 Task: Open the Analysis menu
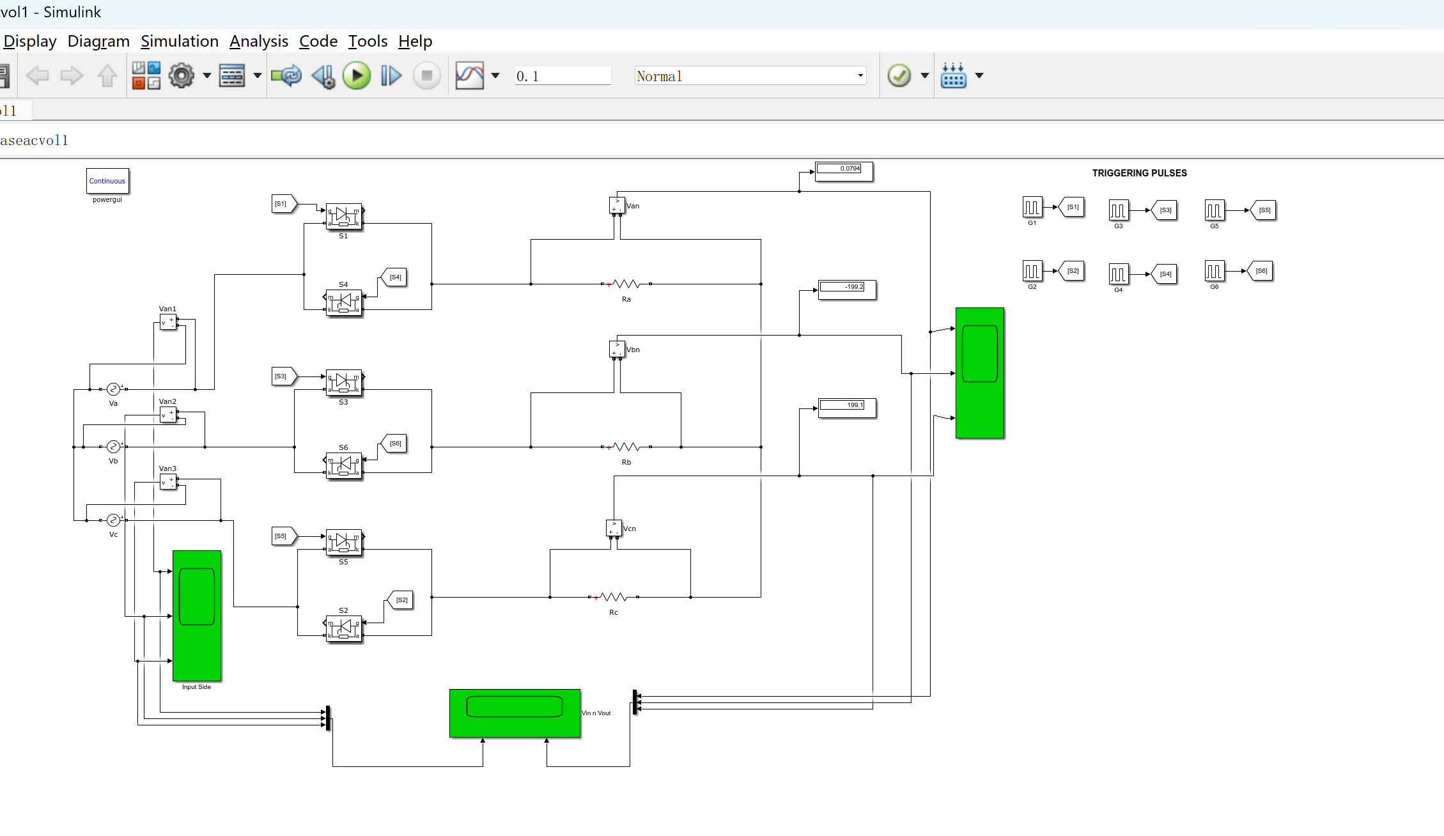(x=259, y=42)
